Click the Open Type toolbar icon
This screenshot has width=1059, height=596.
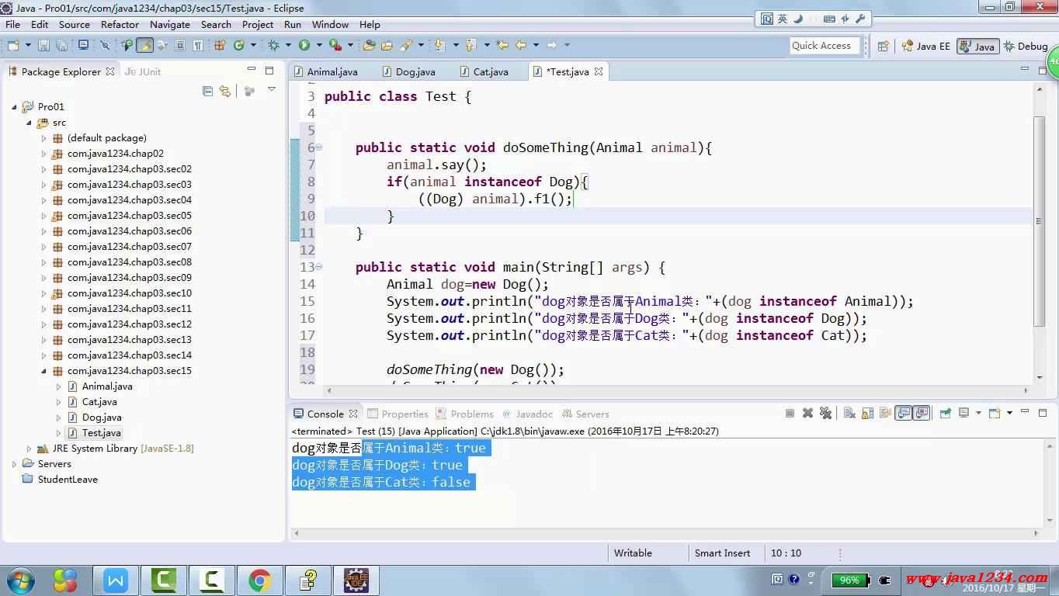click(369, 45)
